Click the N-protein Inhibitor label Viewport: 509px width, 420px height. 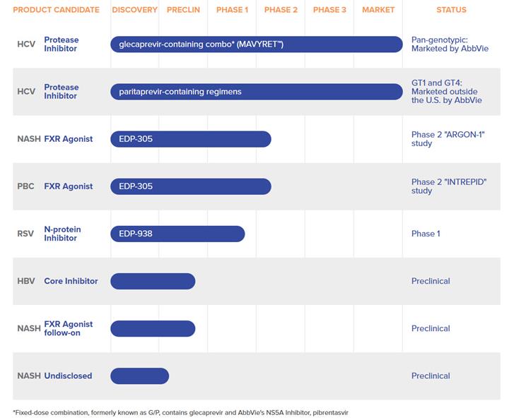click(x=62, y=234)
